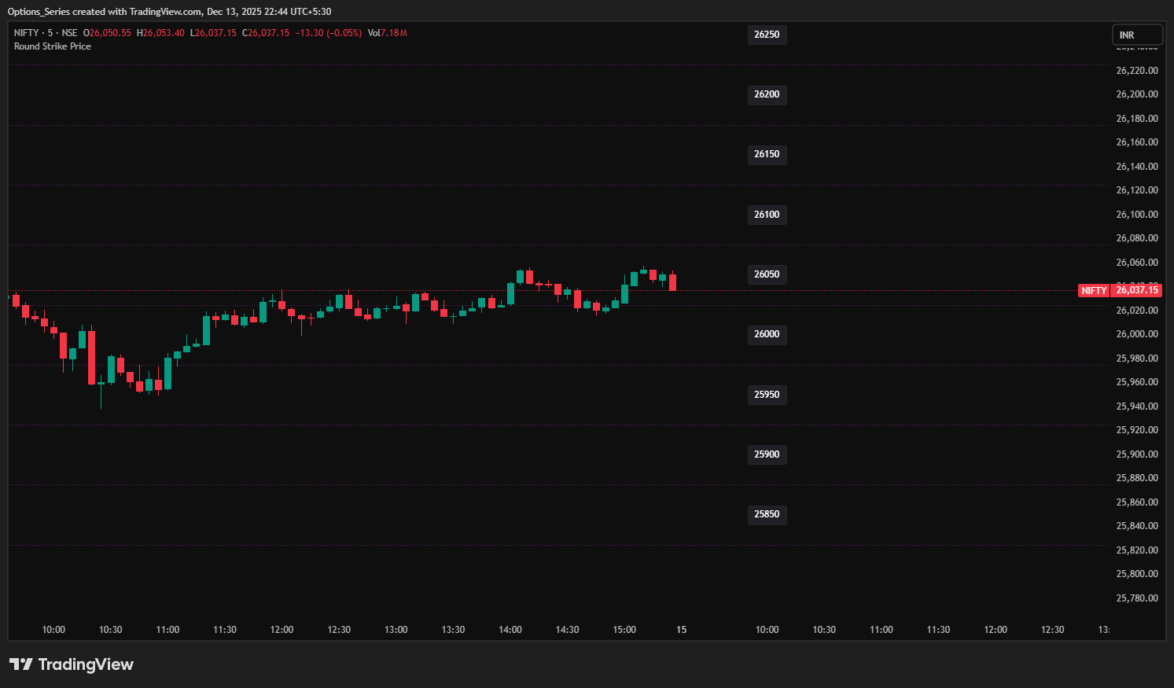1174x688 pixels.
Task: Click the Vol 7.18M reading
Action: click(x=388, y=33)
